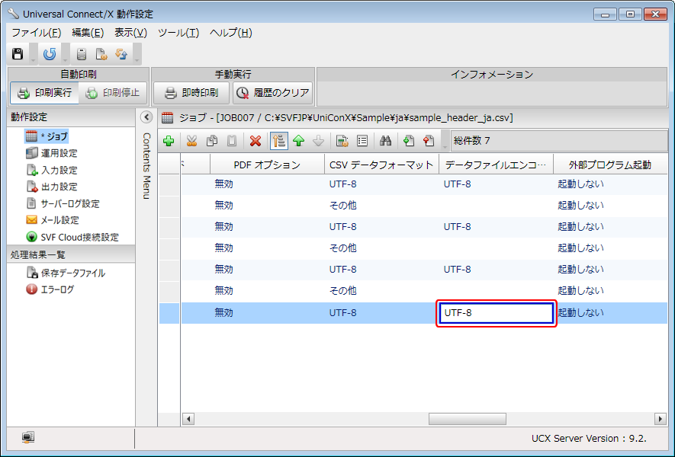This screenshot has width=675, height=457.
Task: Click the gray move down arrow
Action: click(319, 141)
